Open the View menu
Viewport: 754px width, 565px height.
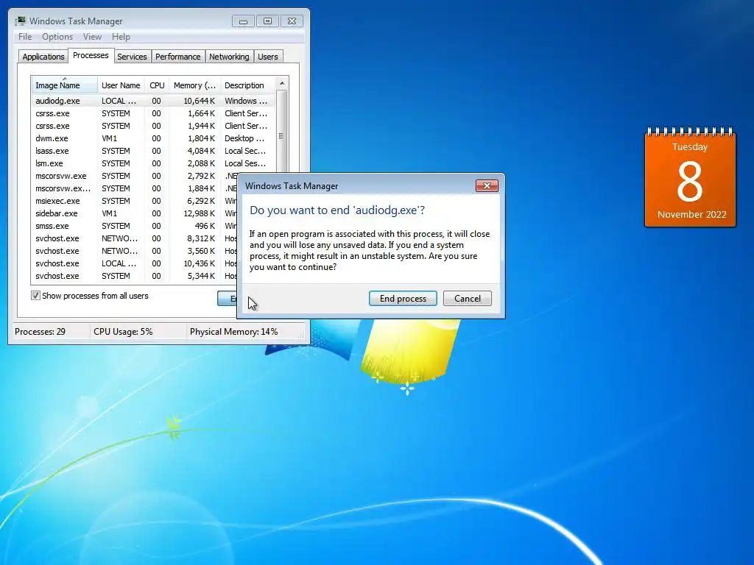[92, 37]
